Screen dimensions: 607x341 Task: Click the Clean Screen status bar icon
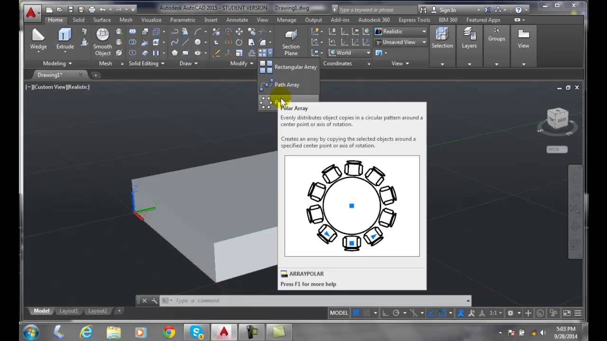tap(566, 313)
